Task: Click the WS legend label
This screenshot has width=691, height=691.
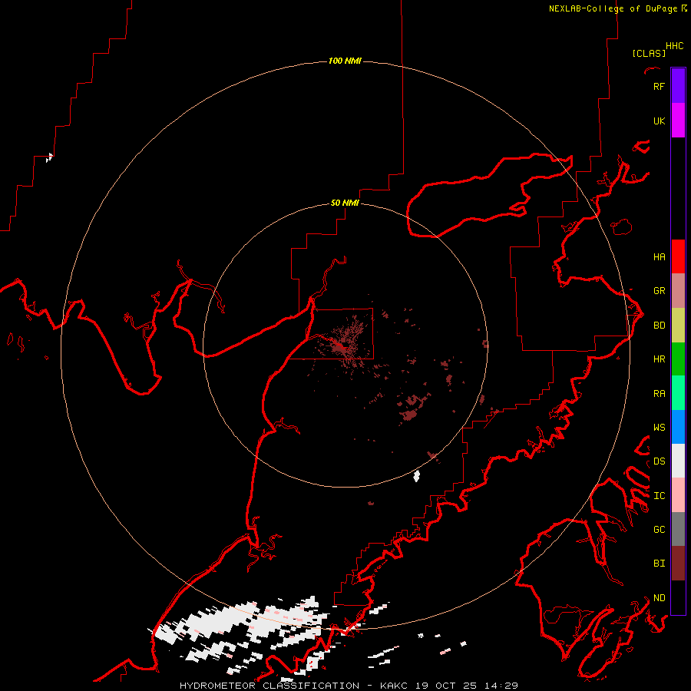Action: 659,428
